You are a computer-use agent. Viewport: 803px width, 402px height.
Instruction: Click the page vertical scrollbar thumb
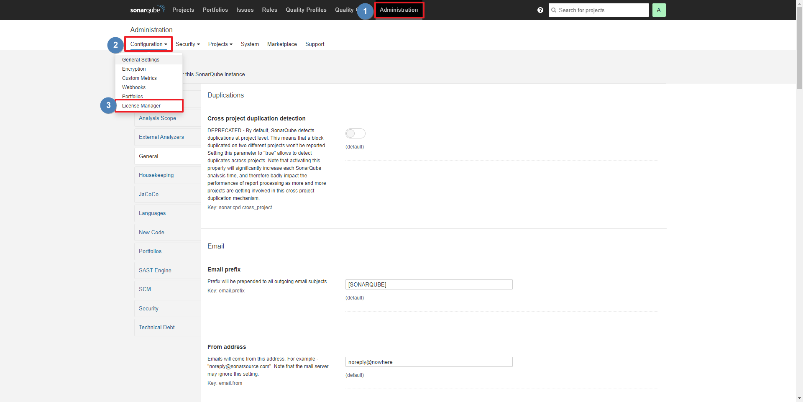click(799, 48)
